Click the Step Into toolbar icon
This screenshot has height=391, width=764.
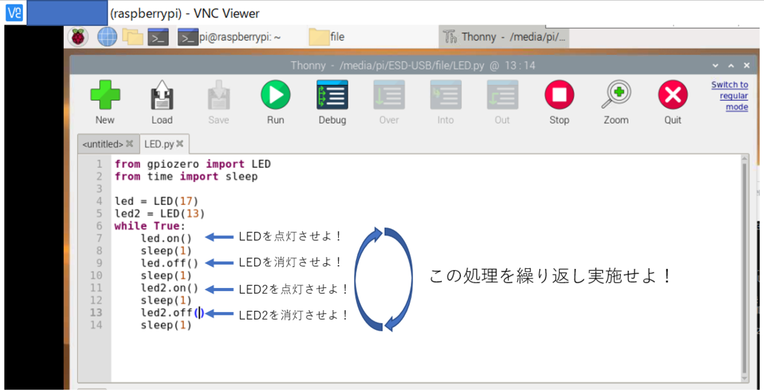(x=446, y=96)
